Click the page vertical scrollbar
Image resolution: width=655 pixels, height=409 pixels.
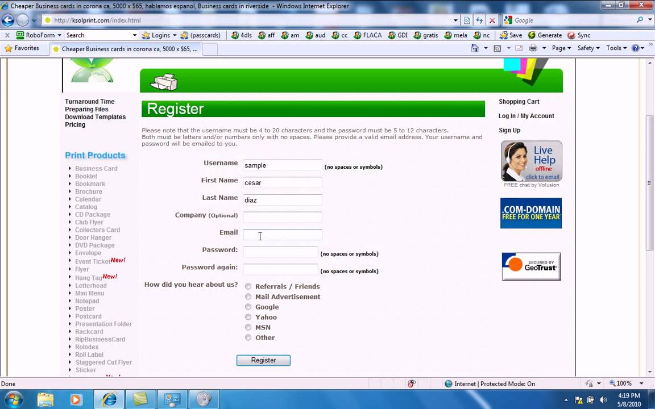(649, 183)
